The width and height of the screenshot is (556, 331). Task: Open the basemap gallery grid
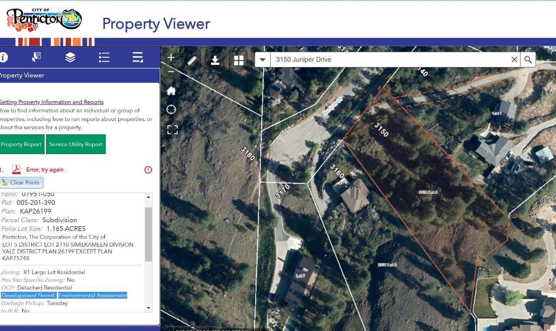(238, 60)
